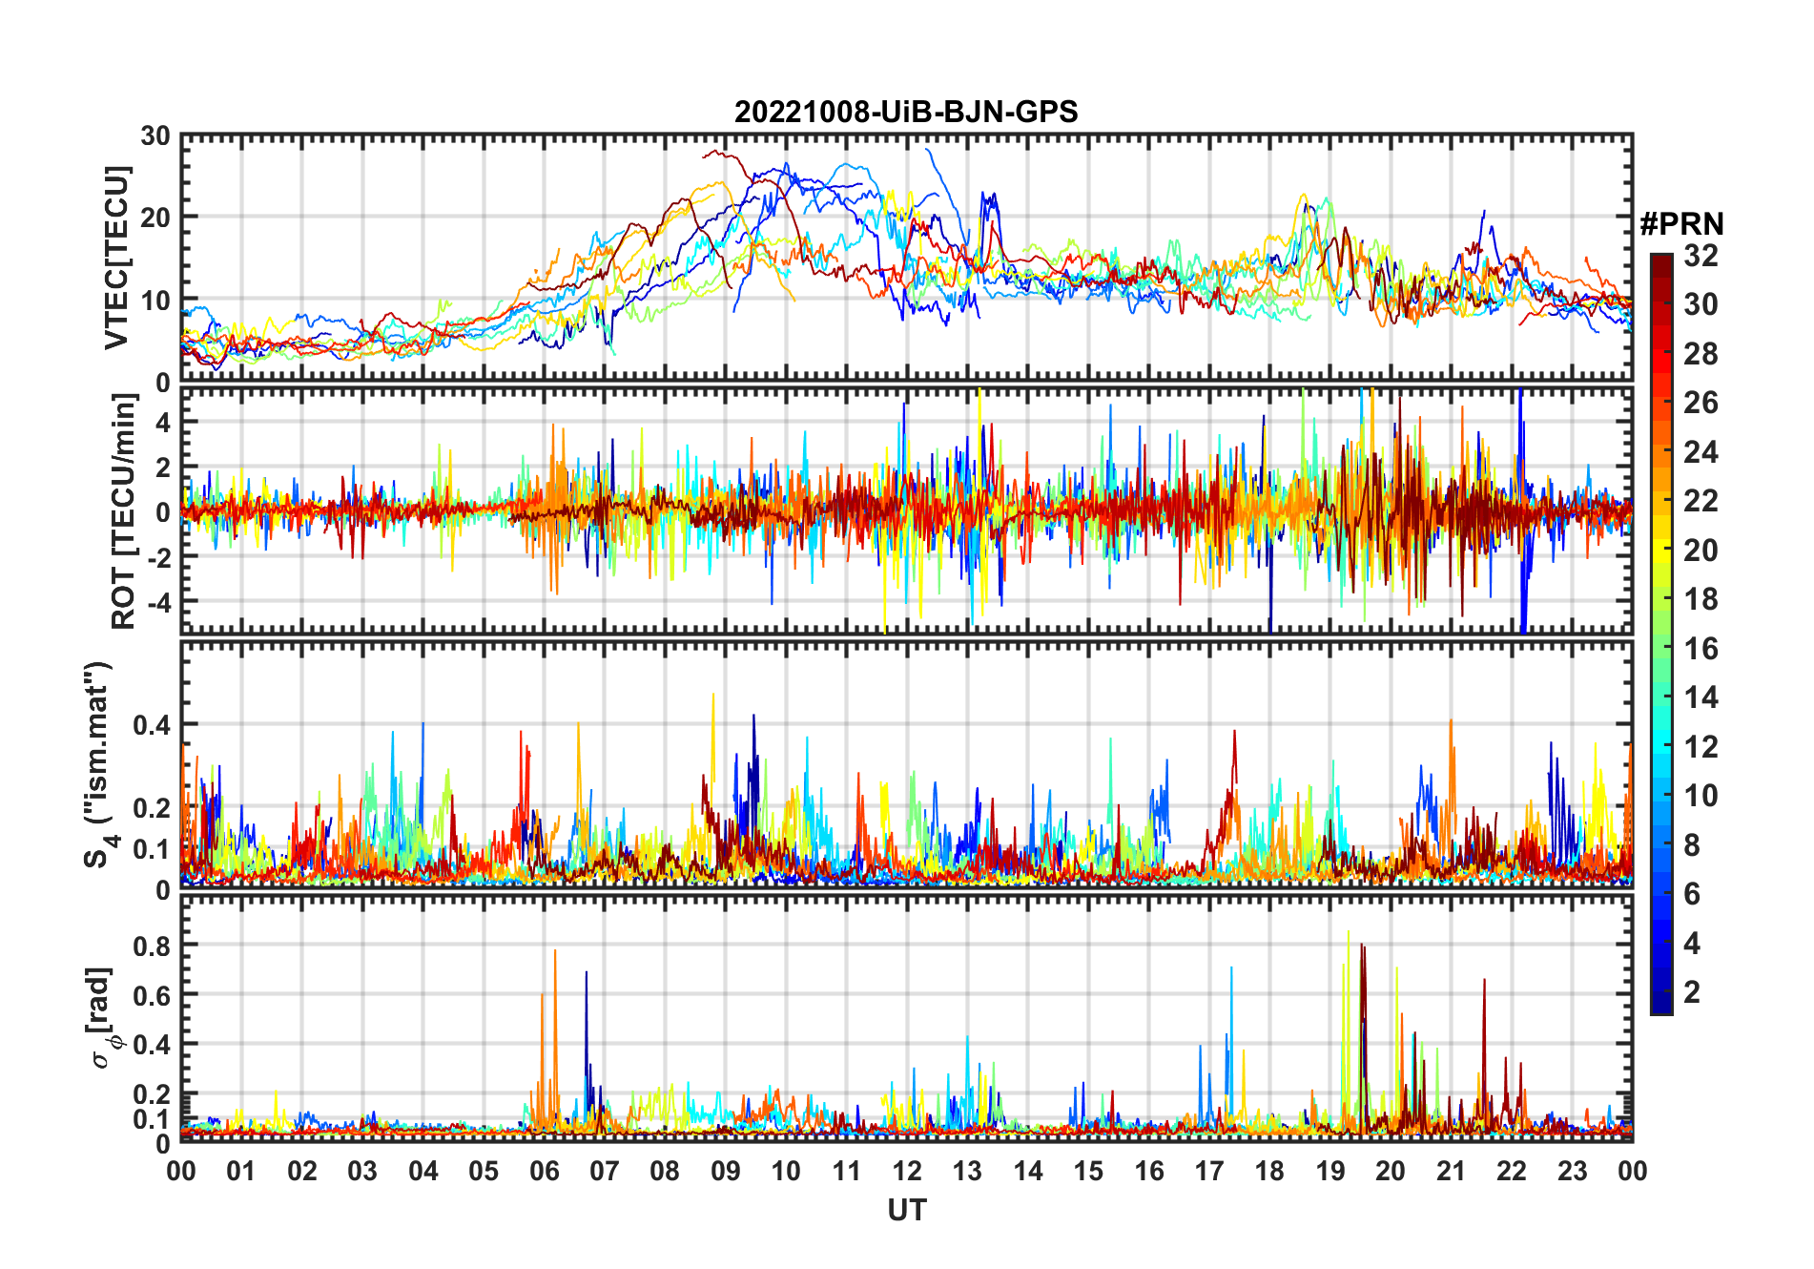Image resolution: width=1814 pixels, height=1269 pixels.
Task: Click the S4 ("ism.mat") axis label
Action: (101, 764)
